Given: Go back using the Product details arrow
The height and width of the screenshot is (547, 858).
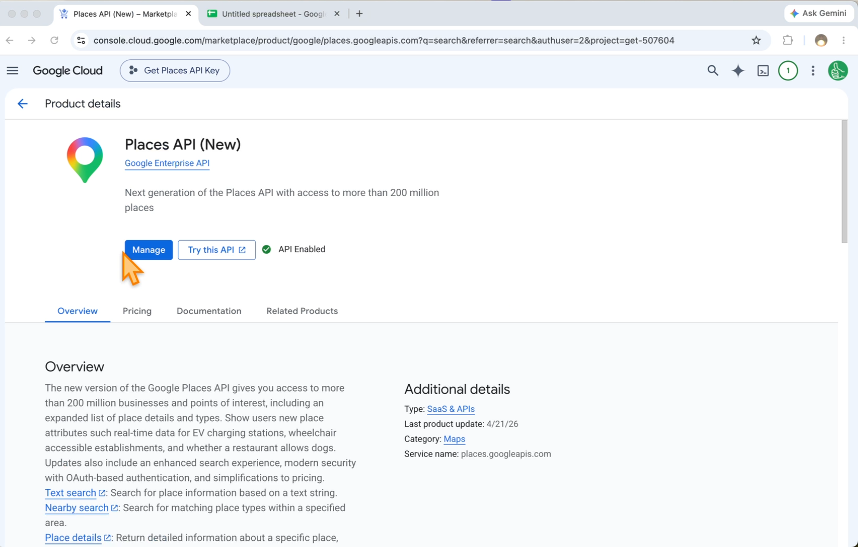Looking at the screenshot, I should (22, 104).
